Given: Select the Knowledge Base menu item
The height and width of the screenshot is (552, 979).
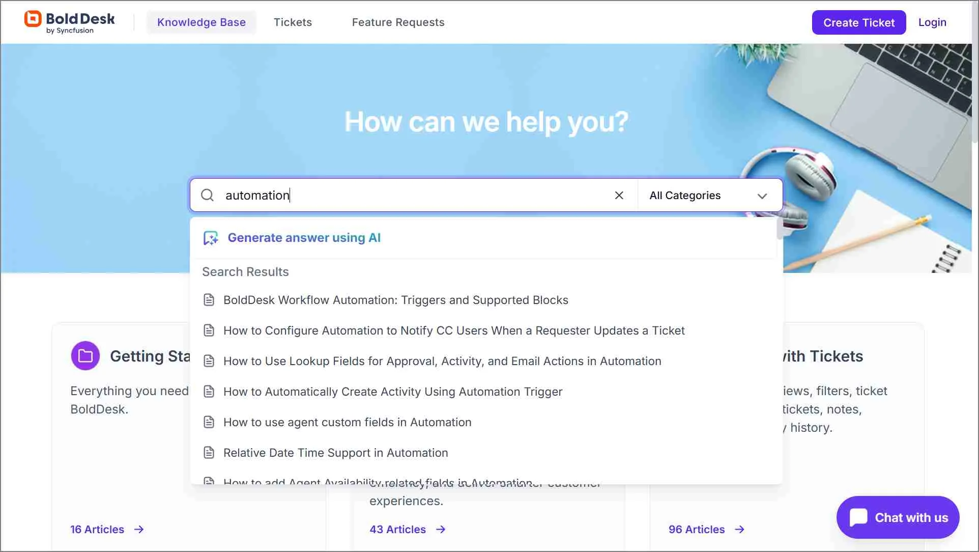Looking at the screenshot, I should tap(201, 22).
